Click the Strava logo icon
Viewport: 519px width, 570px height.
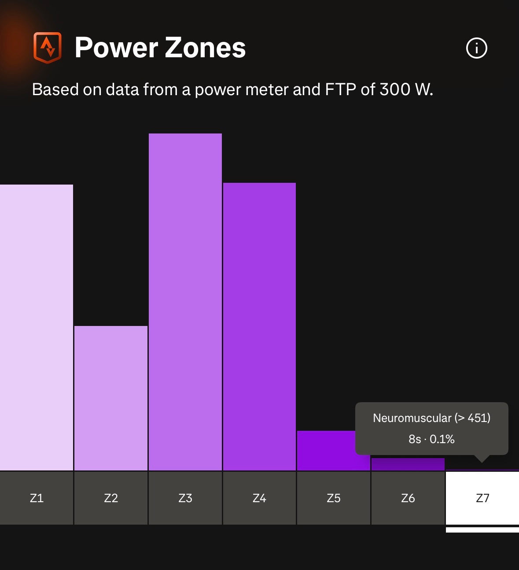[x=48, y=48]
